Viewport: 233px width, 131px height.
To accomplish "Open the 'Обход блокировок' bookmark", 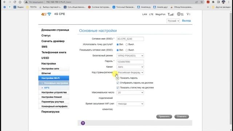I will coord(181,7).
